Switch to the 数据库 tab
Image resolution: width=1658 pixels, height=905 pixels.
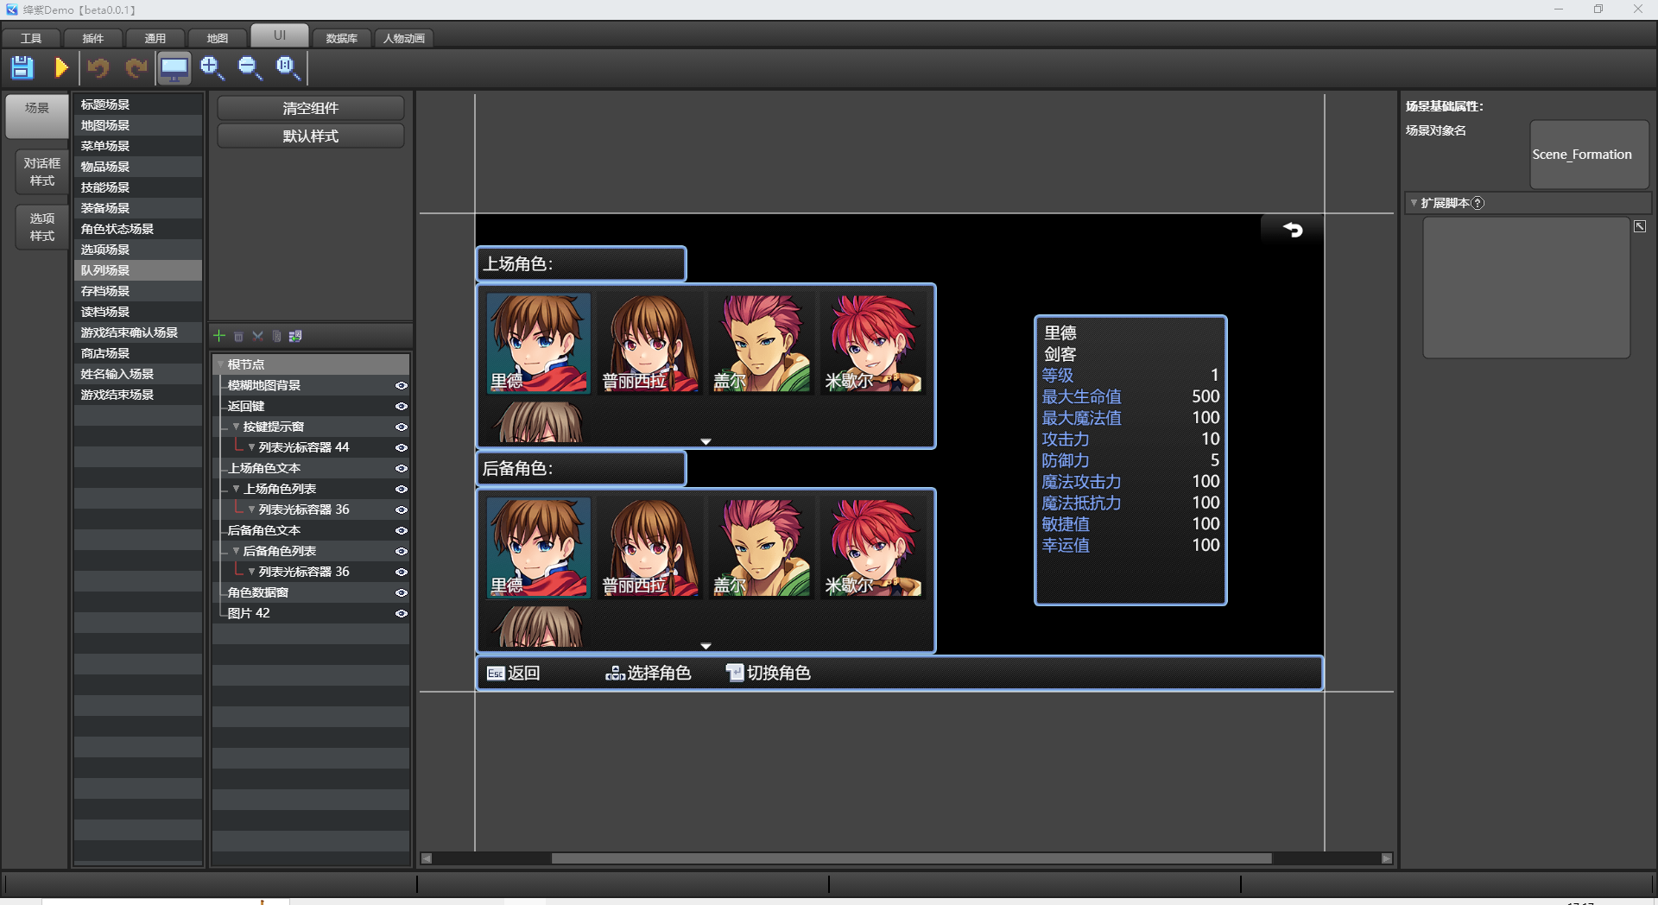coord(342,38)
